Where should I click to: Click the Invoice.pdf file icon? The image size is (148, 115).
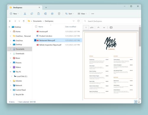click(x=38, y=31)
